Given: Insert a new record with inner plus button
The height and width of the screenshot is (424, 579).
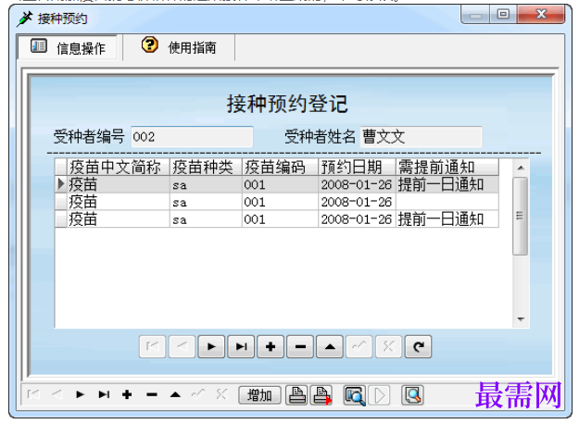Looking at the screenshot, I should 271,346.
